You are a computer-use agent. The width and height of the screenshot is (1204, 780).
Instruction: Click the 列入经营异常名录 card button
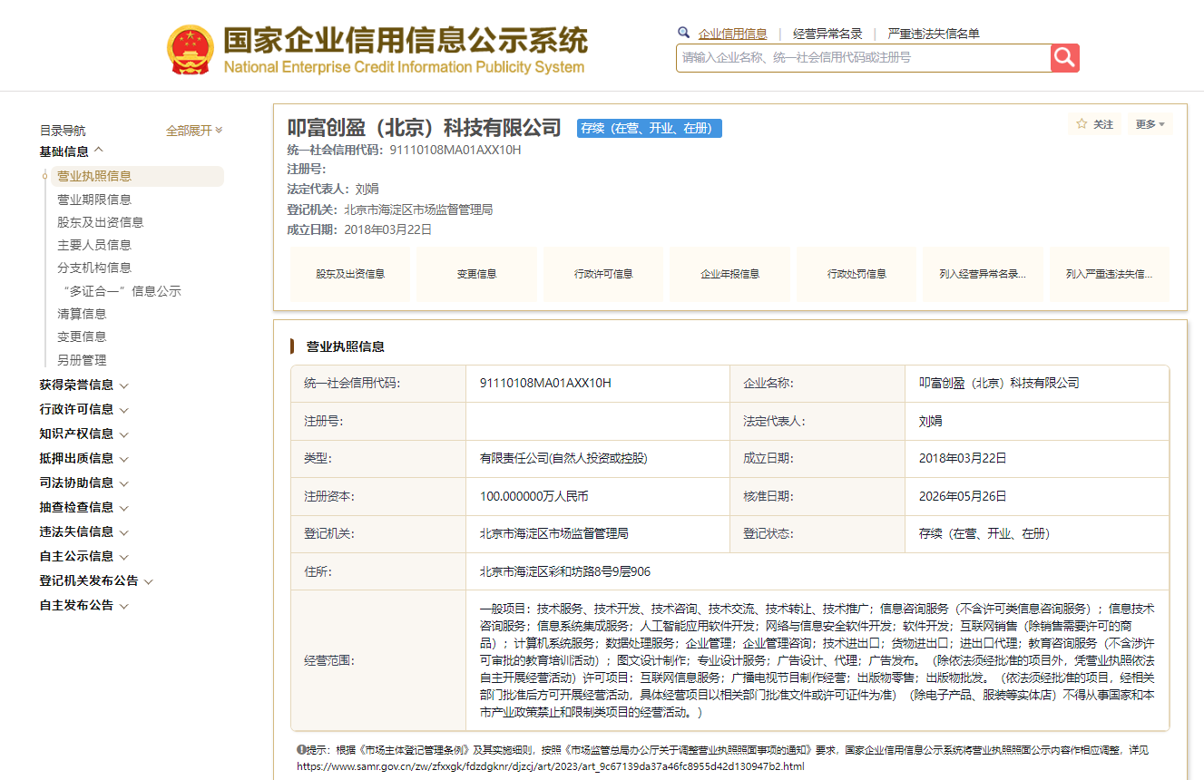(x=983, y=274)
